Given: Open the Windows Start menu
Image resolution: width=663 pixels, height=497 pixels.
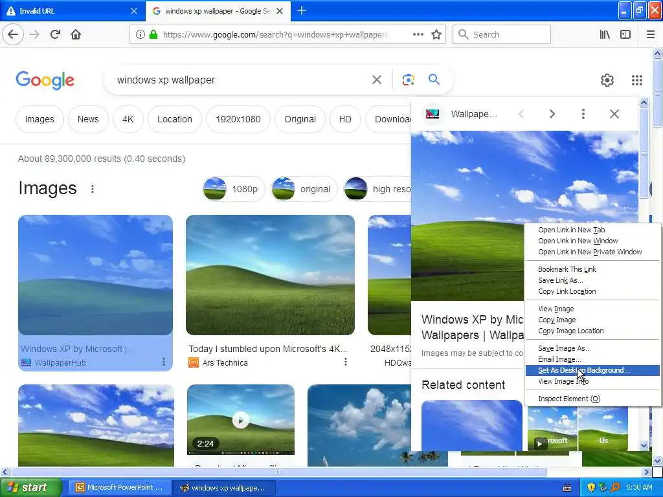Looking at the screenshot, I should coord(30,487).
